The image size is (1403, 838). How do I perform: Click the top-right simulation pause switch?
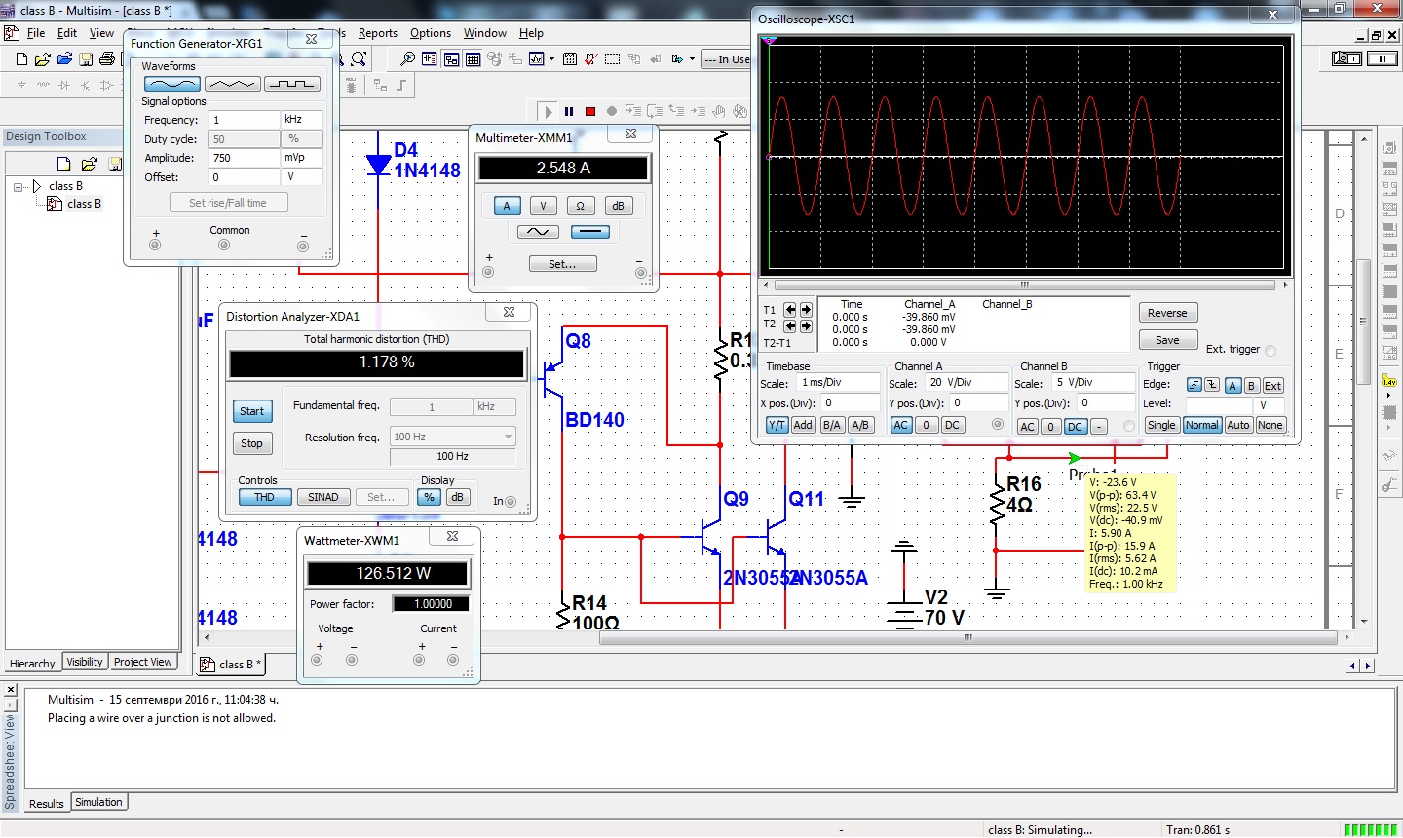click(x=1383, y=58)
